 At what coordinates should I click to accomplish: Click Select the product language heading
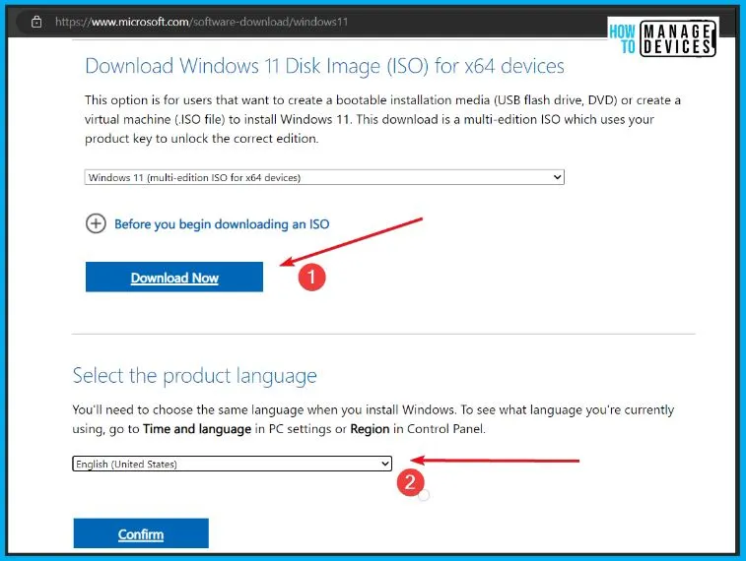click(194, 376)
